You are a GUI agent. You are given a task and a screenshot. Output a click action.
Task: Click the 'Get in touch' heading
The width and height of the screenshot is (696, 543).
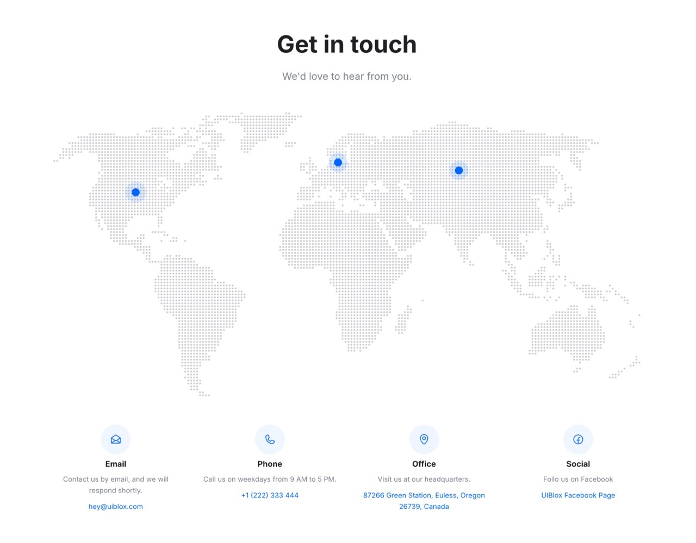pyautogui.click(x=347, y=45)
